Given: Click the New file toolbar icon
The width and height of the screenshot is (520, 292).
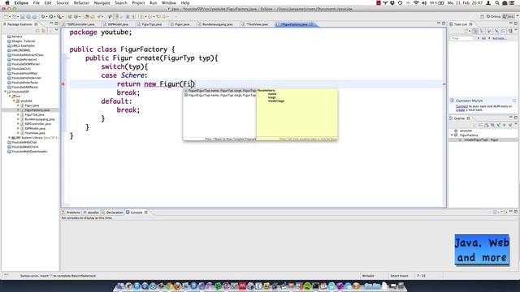Looking at the screenshot, I should coord(6,16).
